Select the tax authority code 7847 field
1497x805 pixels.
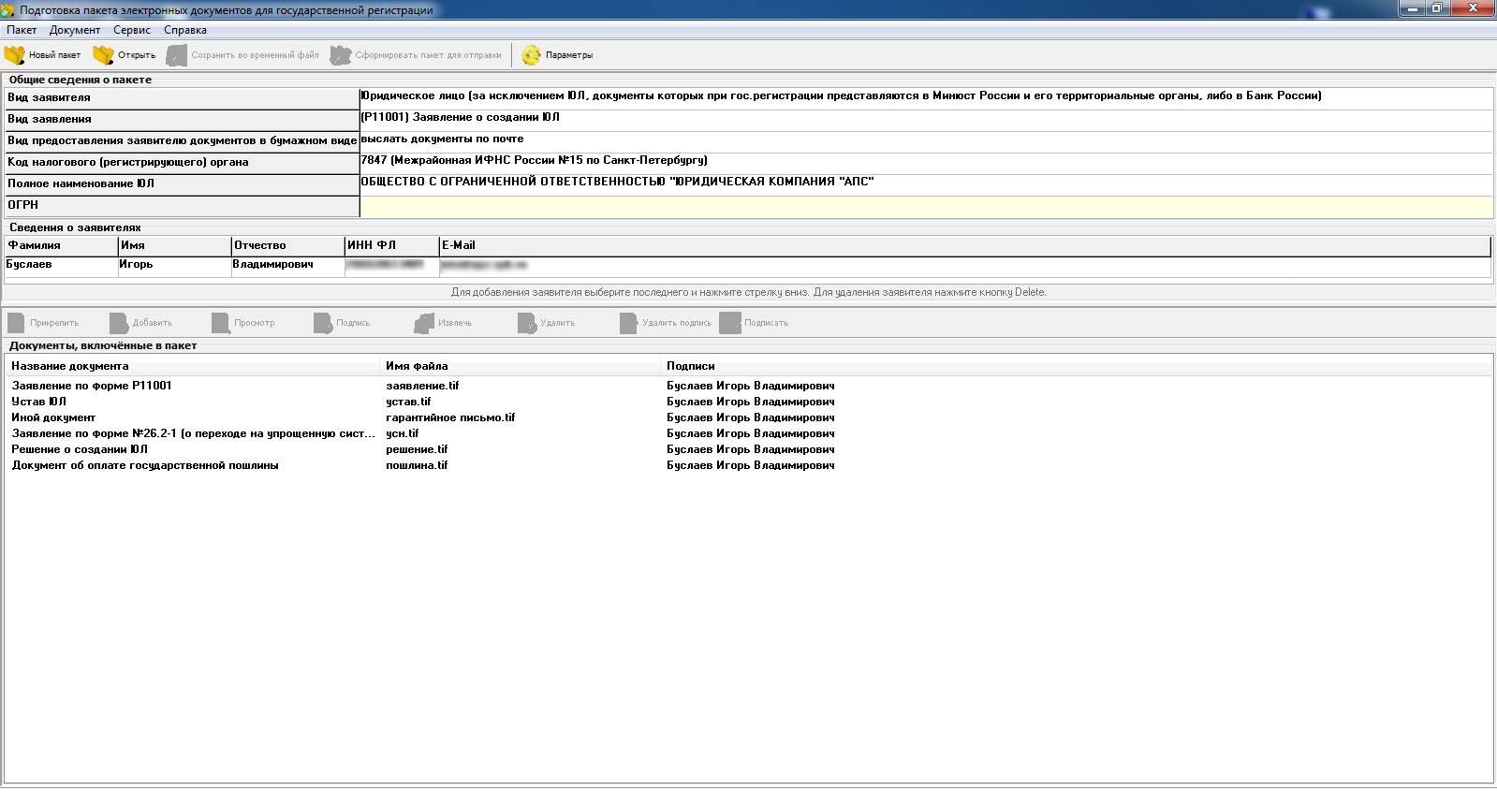925,162
